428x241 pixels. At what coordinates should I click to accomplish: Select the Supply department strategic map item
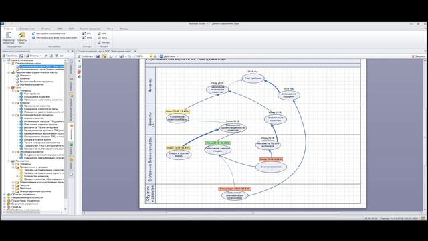coord(41,70)
